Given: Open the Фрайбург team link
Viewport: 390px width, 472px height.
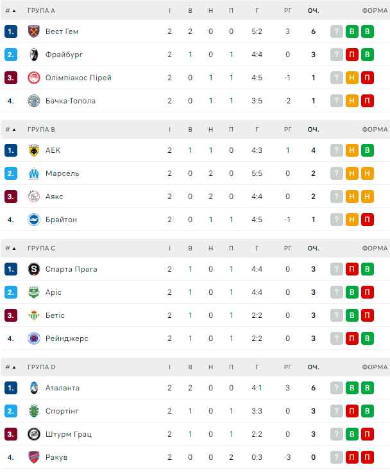Looking at the screenshot, I should (64, 55).
